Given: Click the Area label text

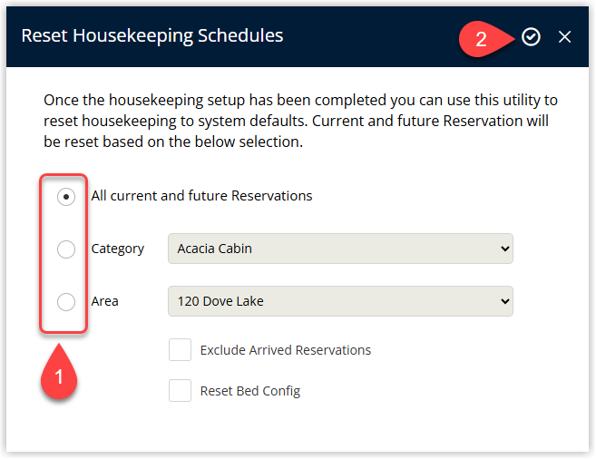Looking at the screenshot, I should pyautogui.click(x=104, y=301).
